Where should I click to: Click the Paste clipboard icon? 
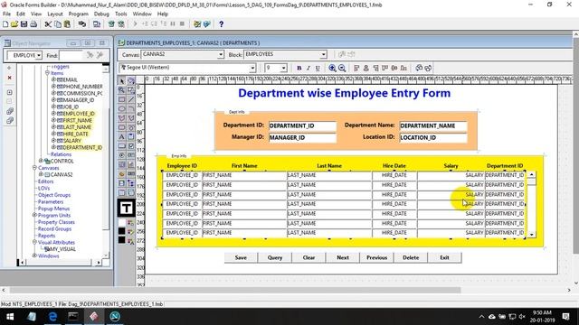[67, 24]
